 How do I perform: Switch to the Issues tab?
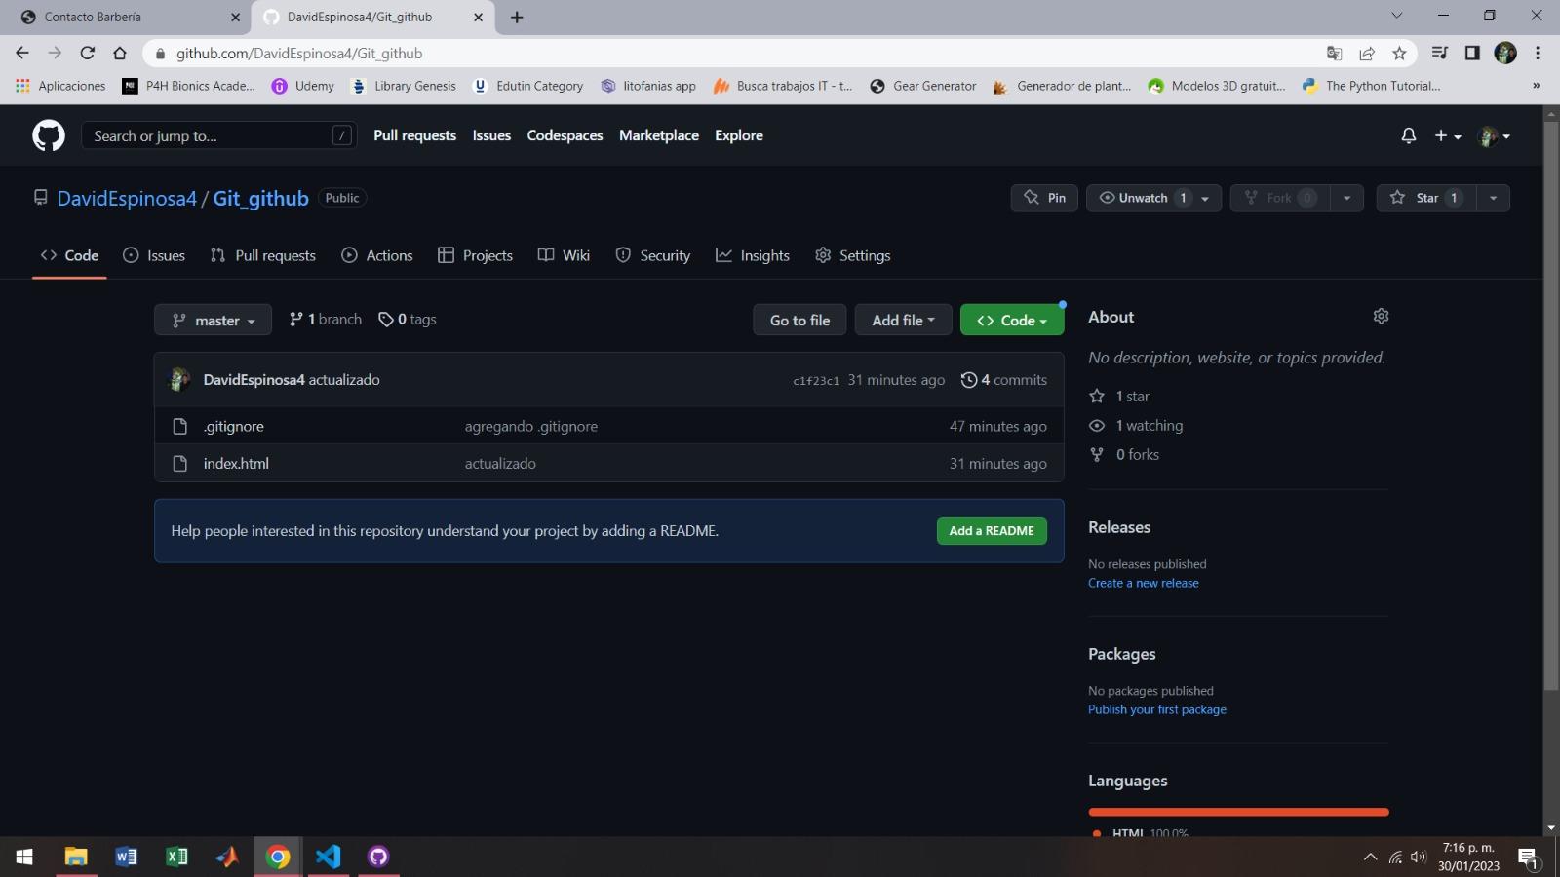coord(154,255)
